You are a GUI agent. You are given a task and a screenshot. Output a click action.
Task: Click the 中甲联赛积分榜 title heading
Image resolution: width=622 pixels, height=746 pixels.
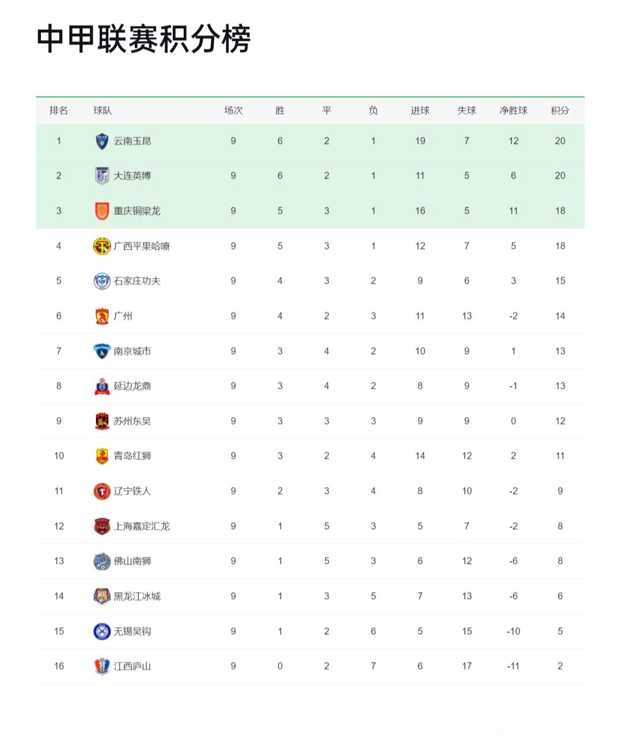(x=143, y=39)
